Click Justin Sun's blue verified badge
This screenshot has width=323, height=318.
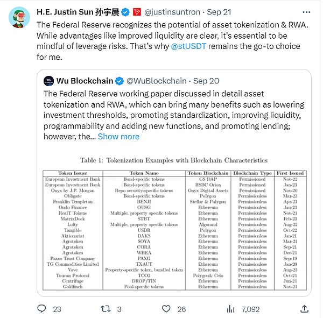click(x=125, y=11)
